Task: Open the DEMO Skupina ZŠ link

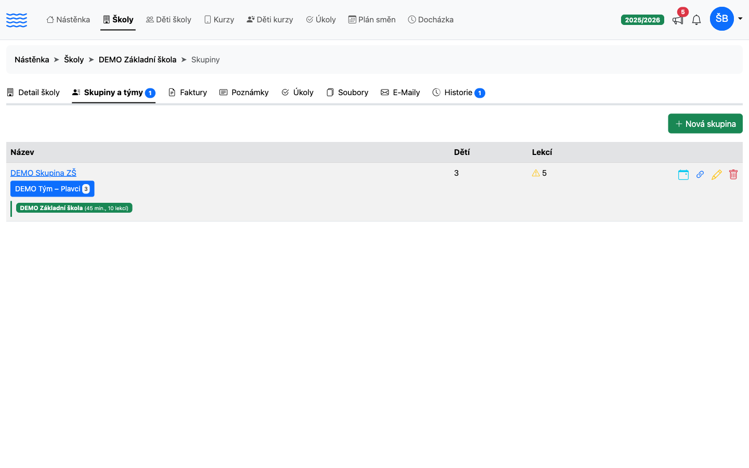Action: click(43, 173)
